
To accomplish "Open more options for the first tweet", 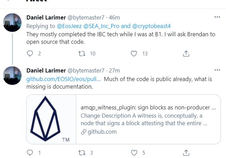I will (217, 17).
